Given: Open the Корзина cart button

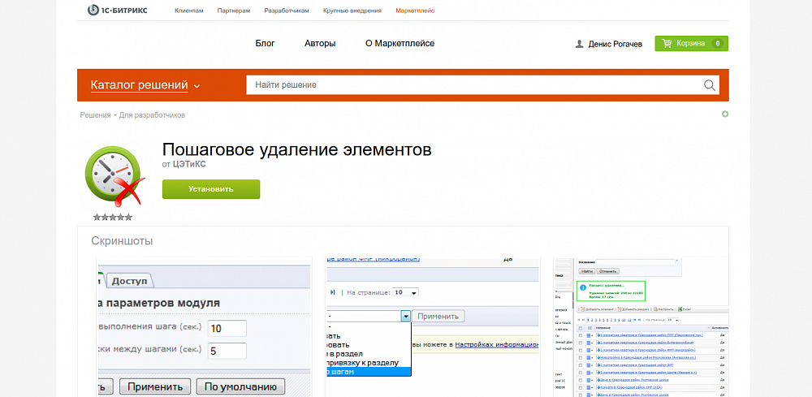Looking at the screenshot, I should click(691, 44).
